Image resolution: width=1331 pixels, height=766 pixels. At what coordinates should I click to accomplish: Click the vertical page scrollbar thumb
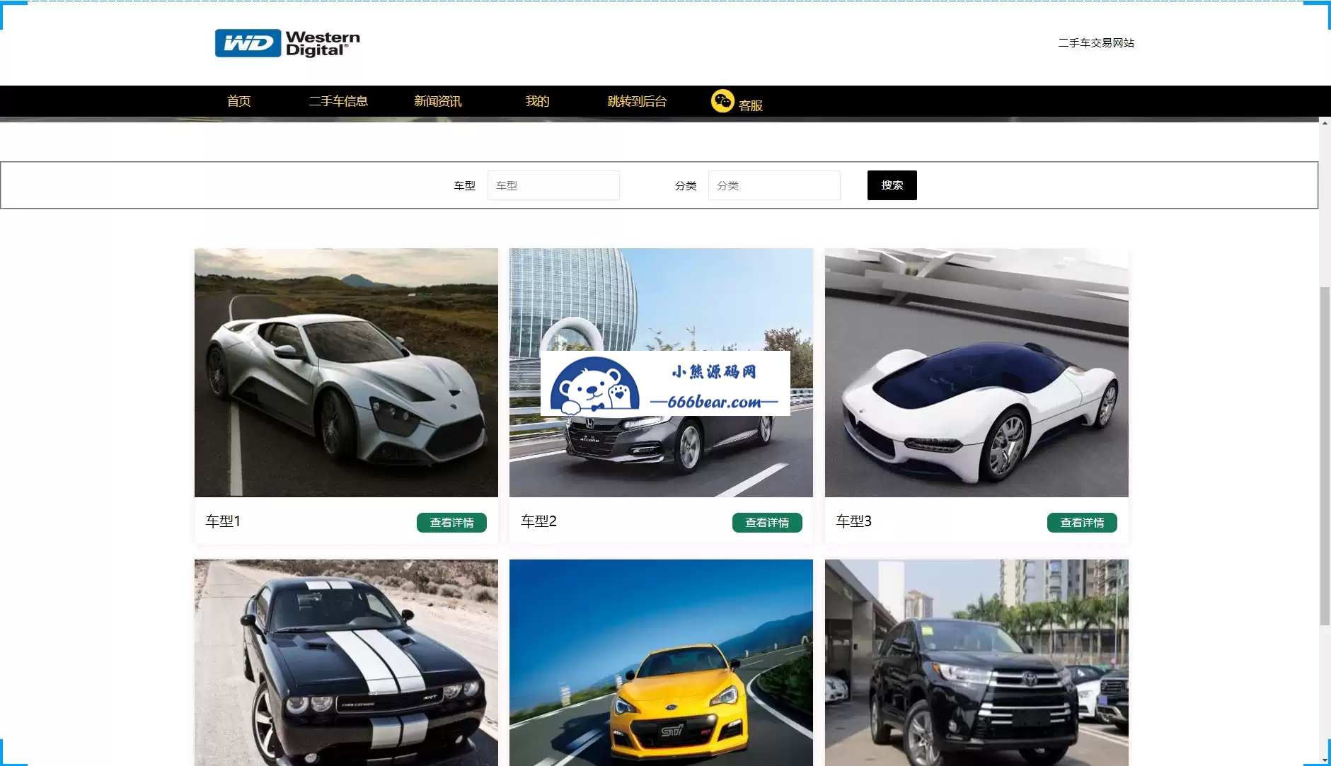pos(1325,456)
